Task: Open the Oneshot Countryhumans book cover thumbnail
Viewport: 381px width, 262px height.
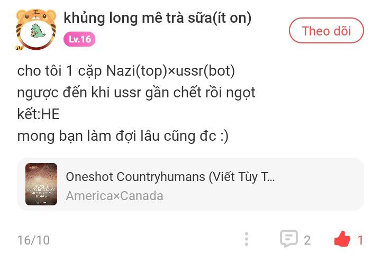Action: coord(41,184)
